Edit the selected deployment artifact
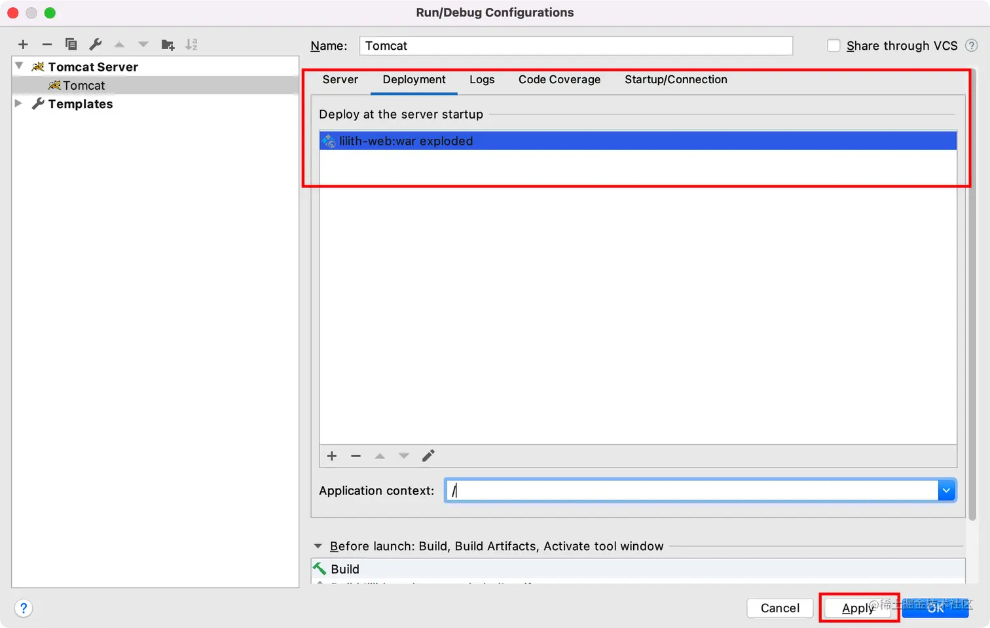This screenshot has height=628, width=990. (x=428, y=456)
